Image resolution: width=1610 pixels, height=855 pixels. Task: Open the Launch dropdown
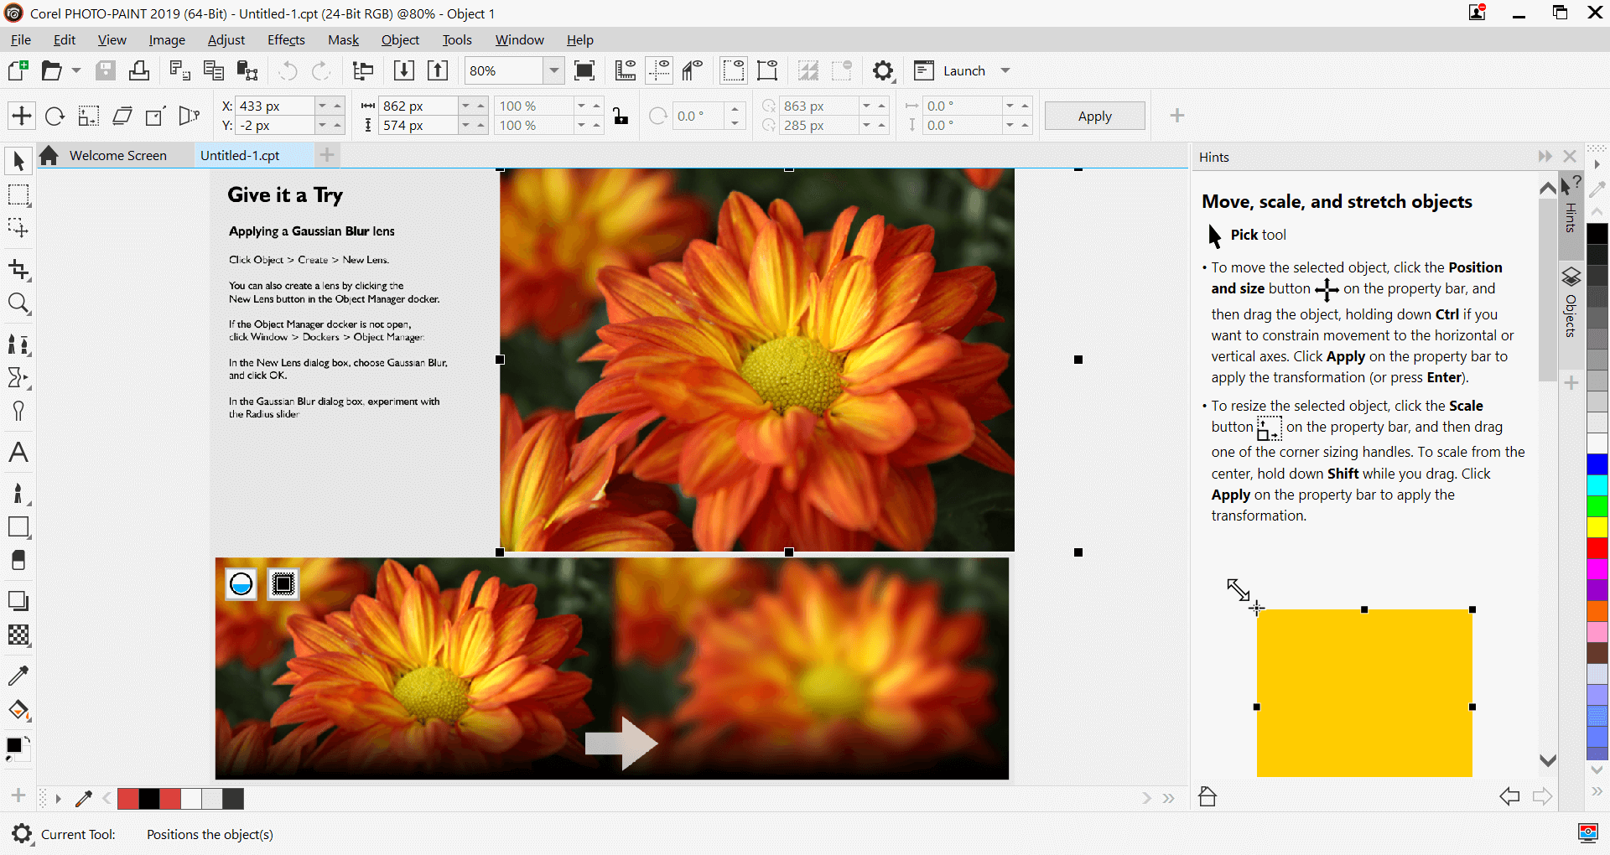click(1005, 70)
